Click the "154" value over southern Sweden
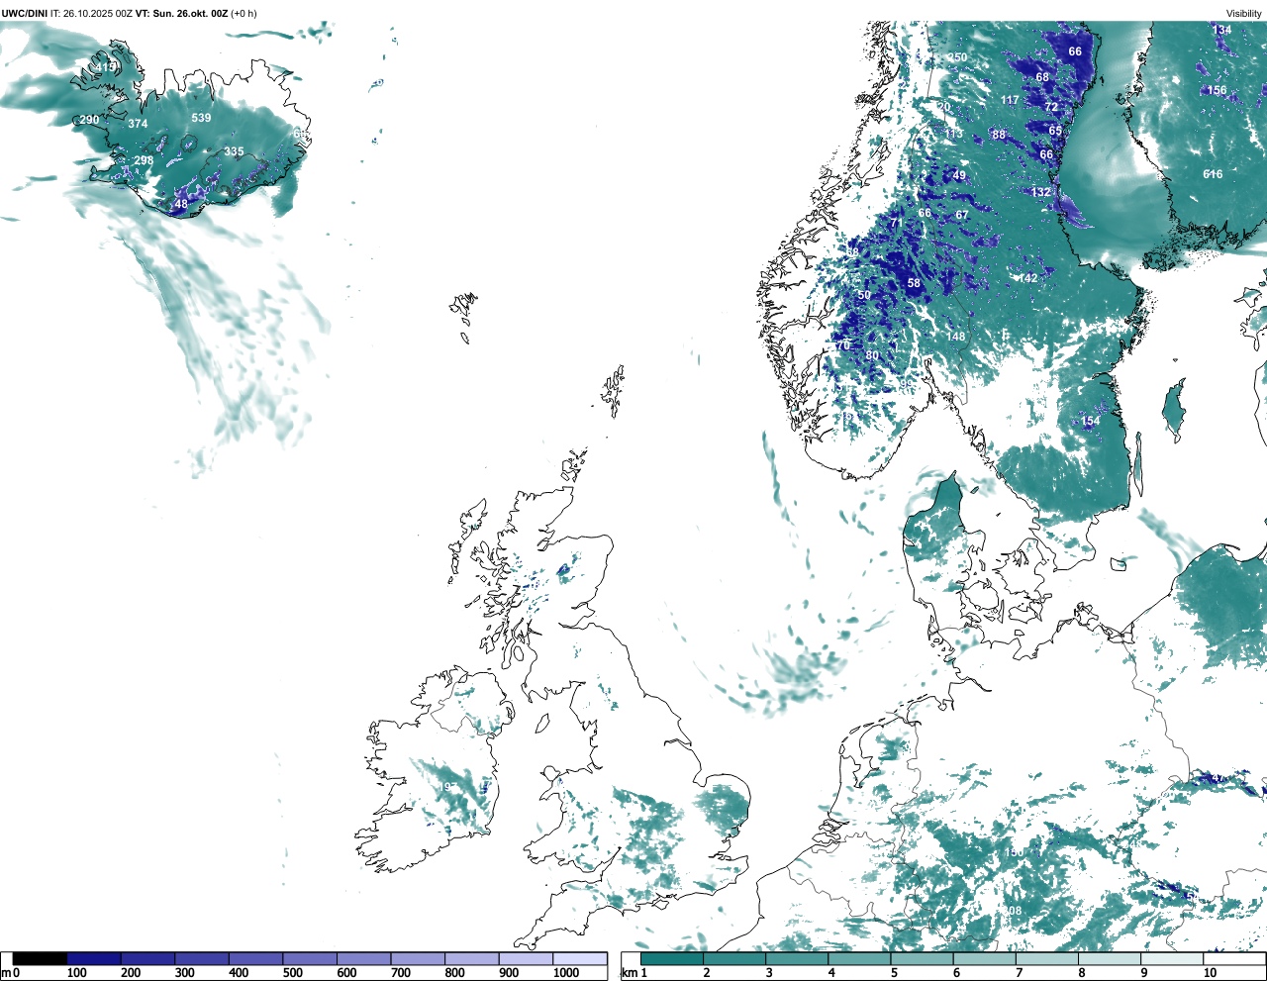Image resolution: width=1267 pixels, height=981 pixels. pos(1090,421)
